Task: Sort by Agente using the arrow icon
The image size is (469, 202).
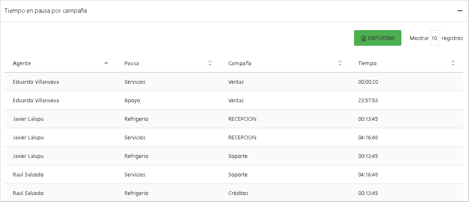Action: tap(106, 63)
